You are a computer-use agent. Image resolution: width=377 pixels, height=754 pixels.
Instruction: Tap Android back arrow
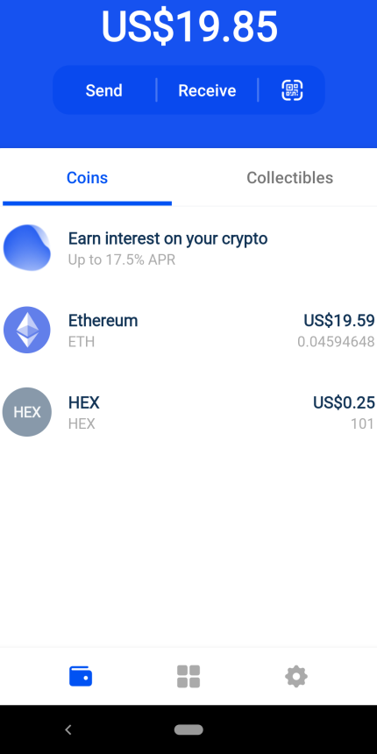click(68, 729)
